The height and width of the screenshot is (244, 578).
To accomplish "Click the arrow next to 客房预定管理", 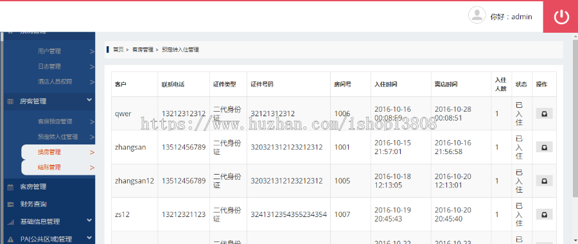I will tap(92, 121).
